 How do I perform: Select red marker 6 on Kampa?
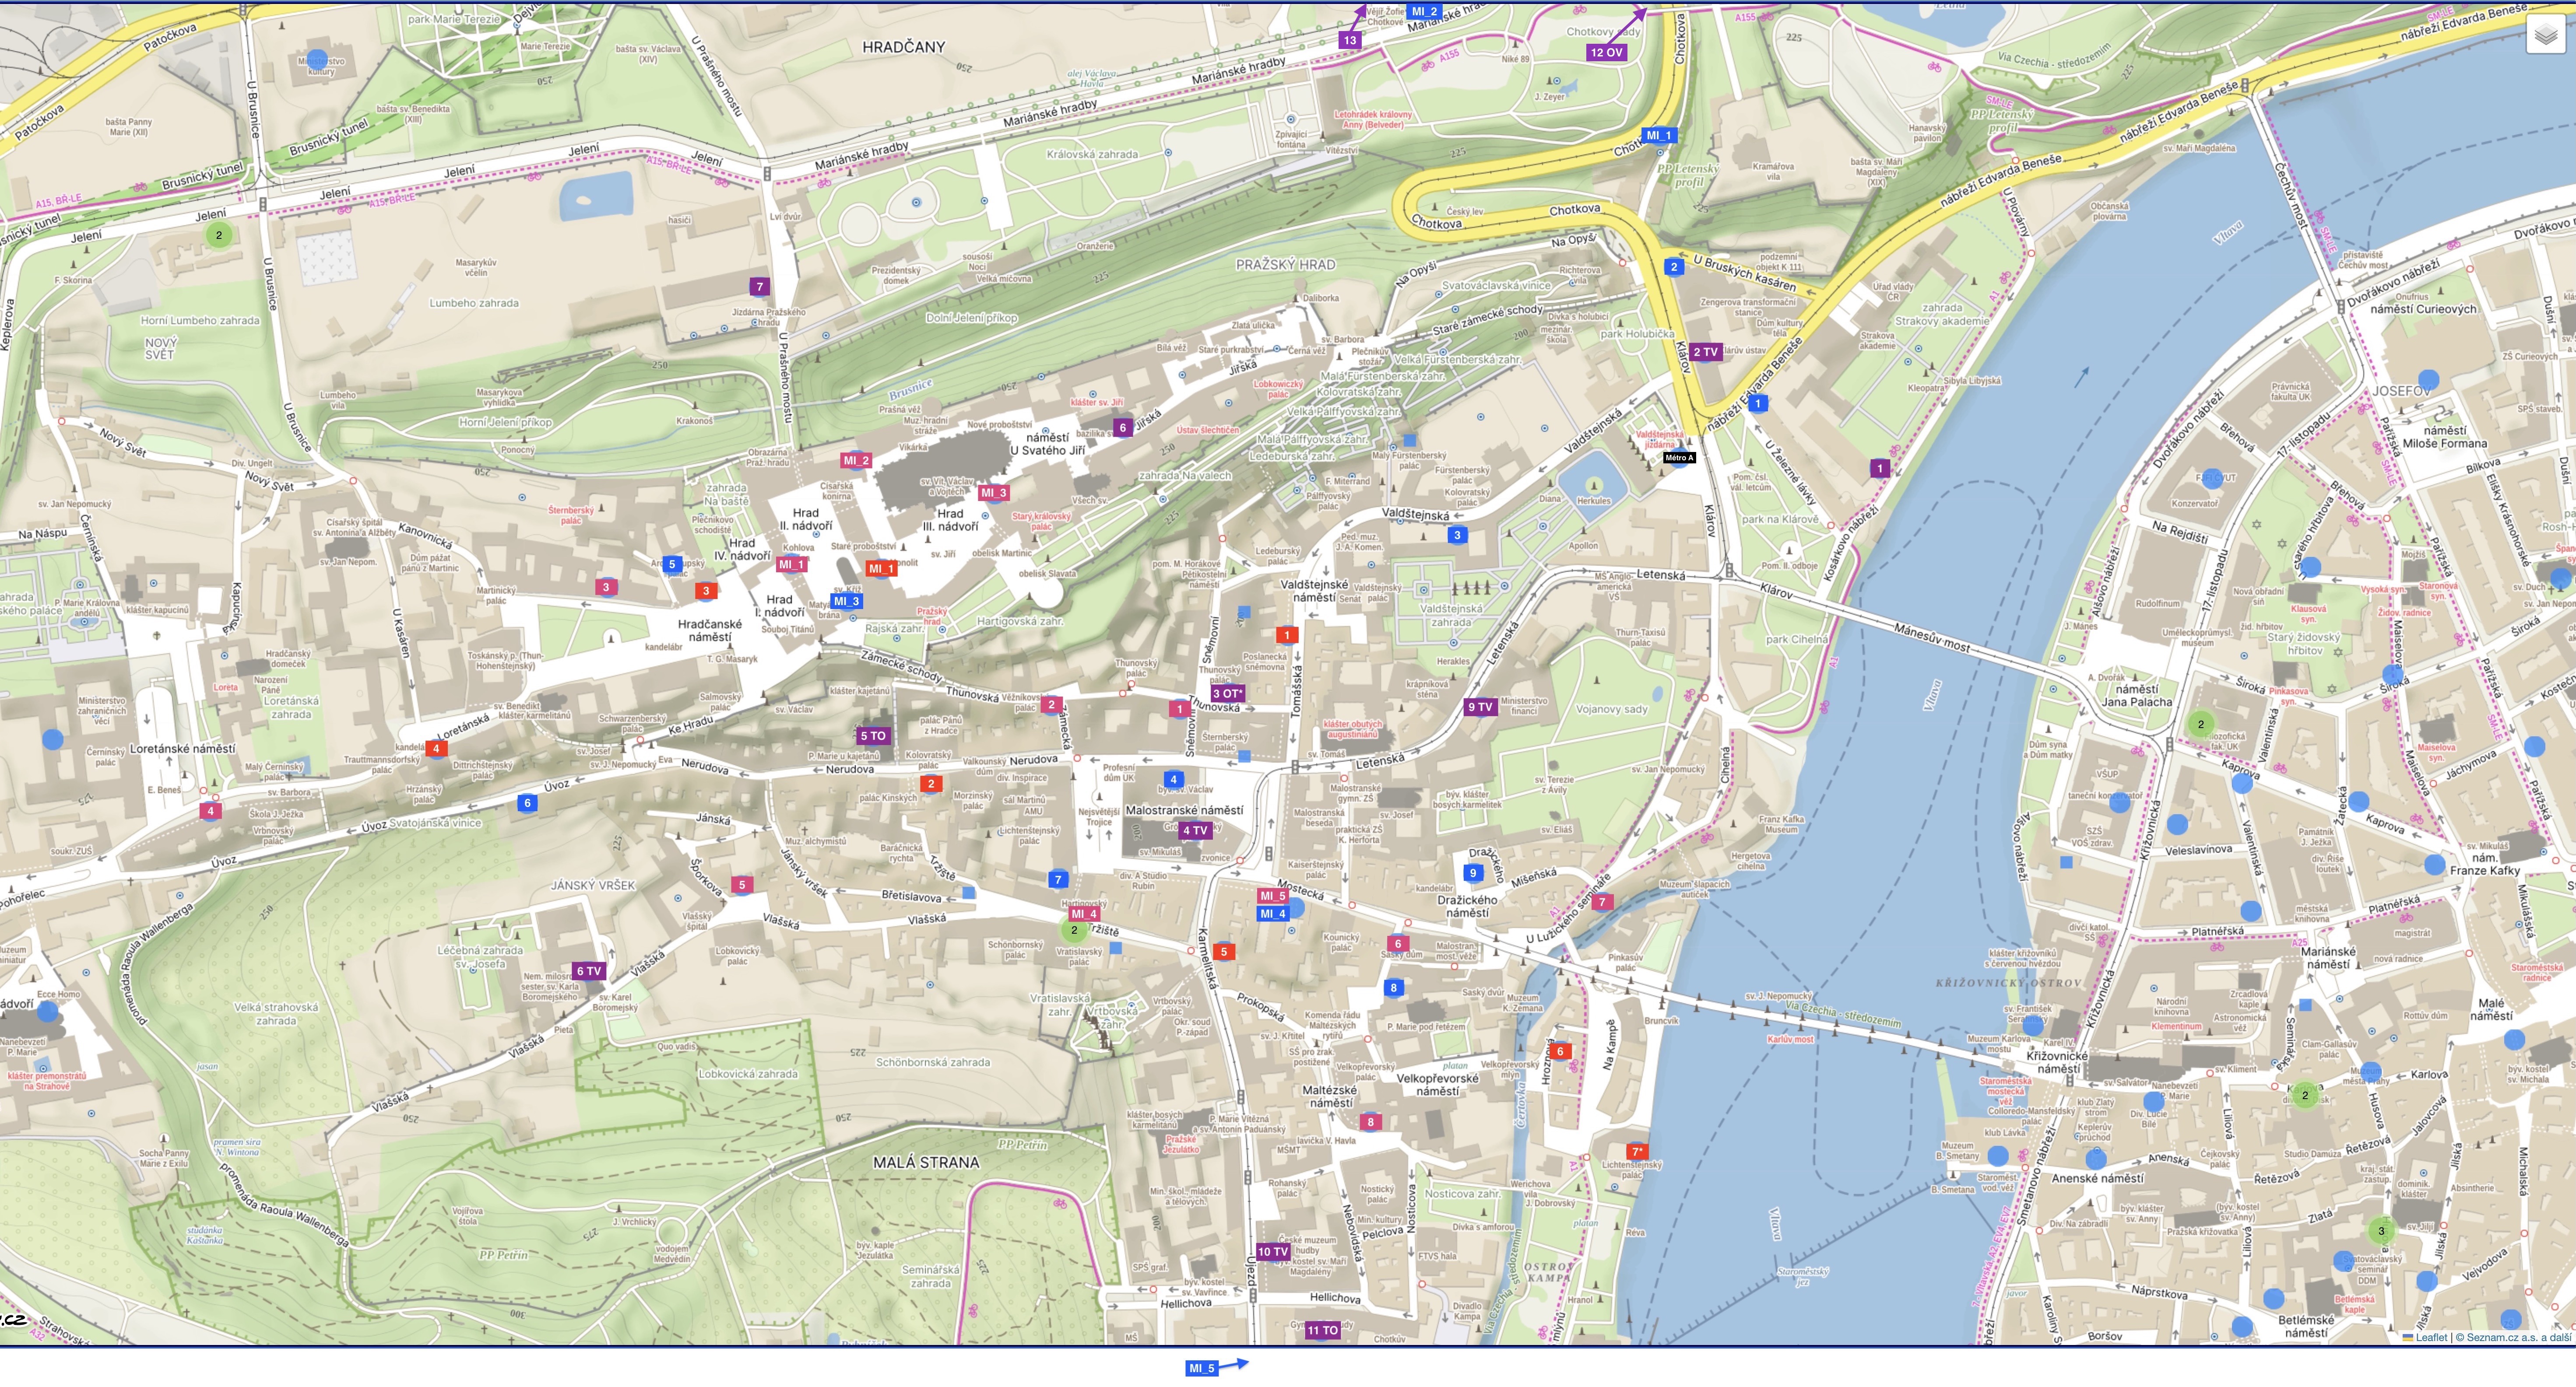tap(1559, 1051)
